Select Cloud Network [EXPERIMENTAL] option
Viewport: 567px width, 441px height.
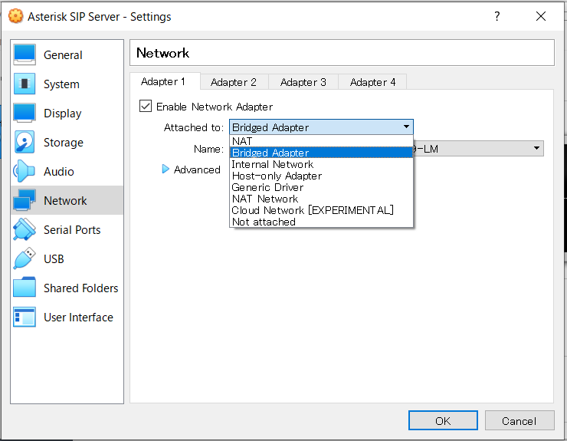321,210
